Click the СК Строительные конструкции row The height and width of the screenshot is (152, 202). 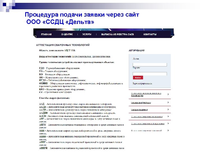point(55,92)
